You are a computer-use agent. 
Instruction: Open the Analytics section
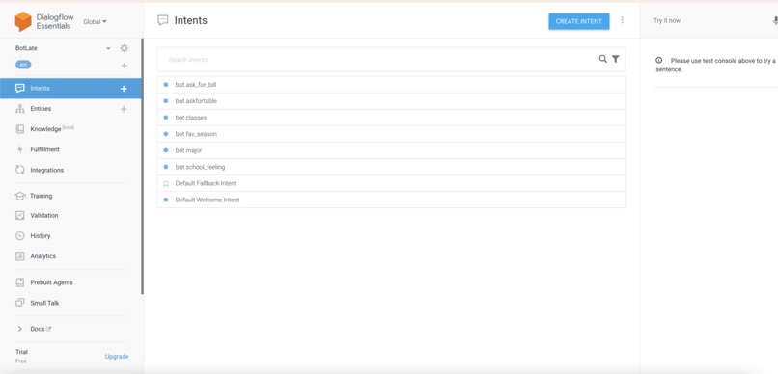(43, 256)
